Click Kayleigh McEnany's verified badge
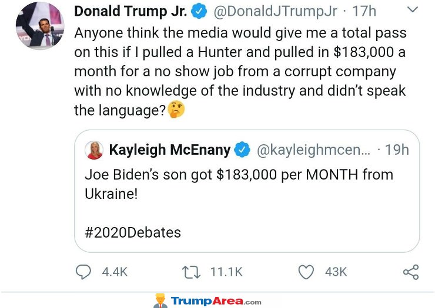This screenshot has width=435, height=308. tap(242, 150)
